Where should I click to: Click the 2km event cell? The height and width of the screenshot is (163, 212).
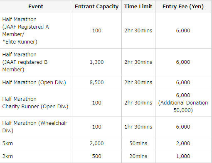pos(36,156)
